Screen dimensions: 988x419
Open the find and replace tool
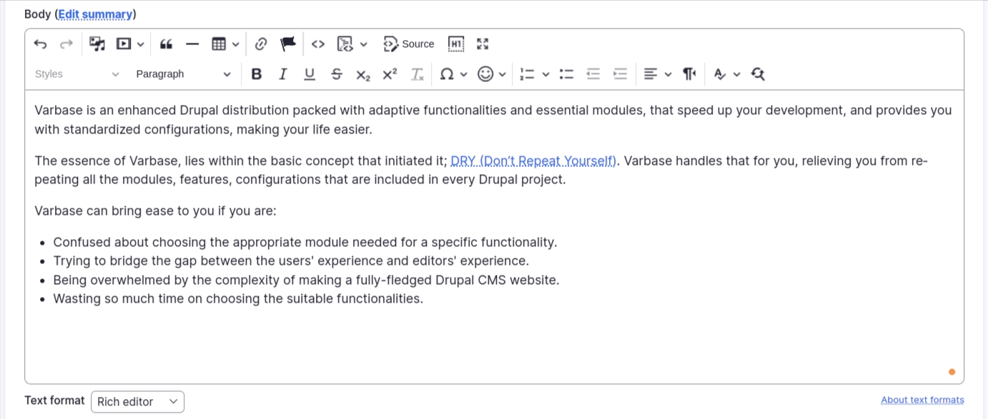pos(759,74)
